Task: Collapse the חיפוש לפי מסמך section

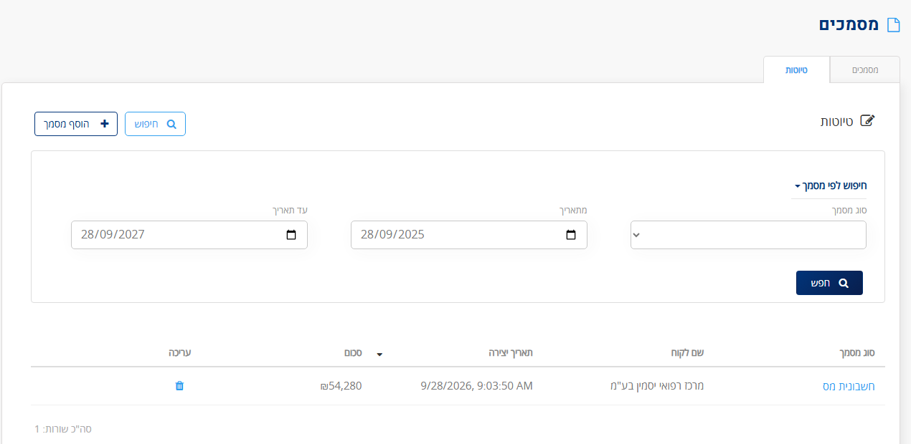Action: [x=829, y=185]
